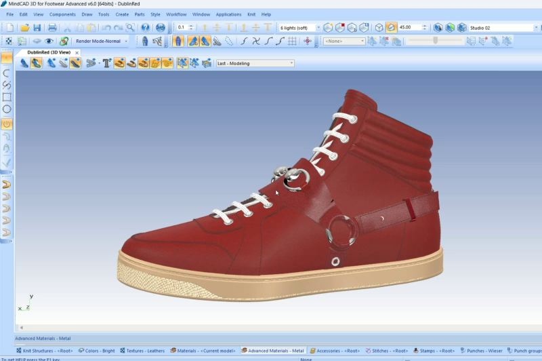Open the File menu
542x361 pixels.
10,14
